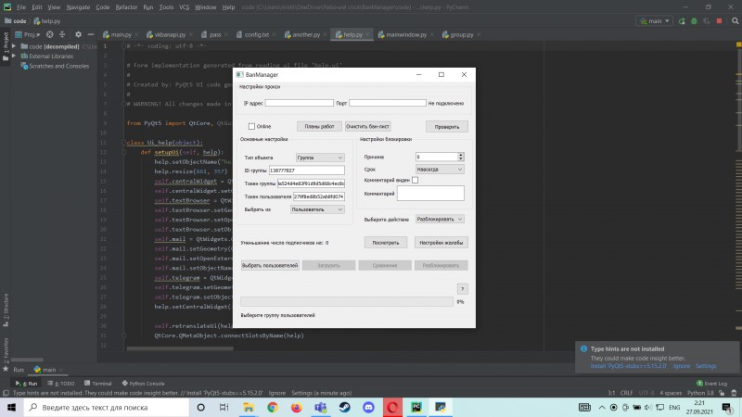The image size is (742, 417).
Task: Open the 'Срок' dropdown showing Навсегда
Action: tap(440, 170)
